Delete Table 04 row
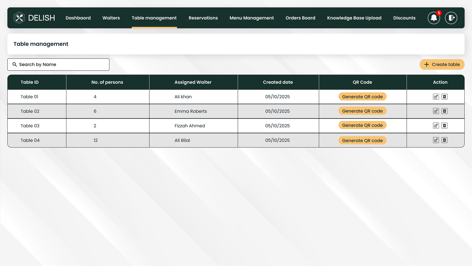This screenshot has width=472, height=266. (x=445, y=140)
